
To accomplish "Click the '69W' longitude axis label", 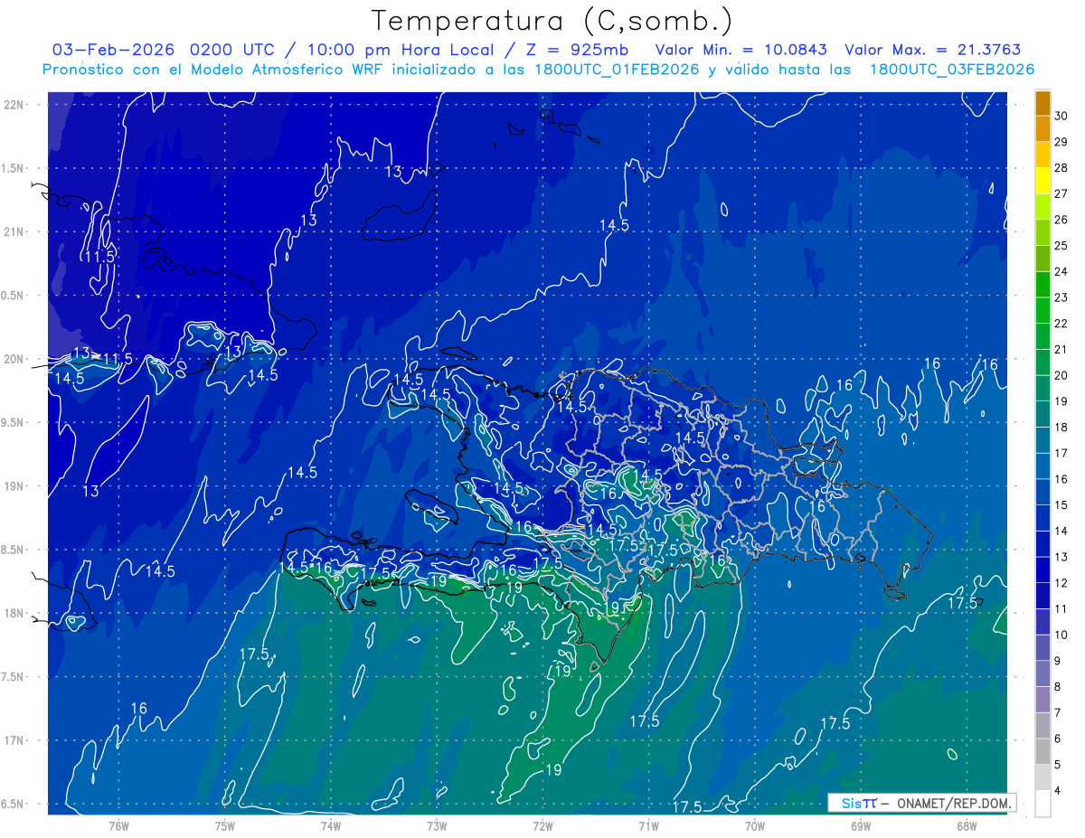I will 861,825.
